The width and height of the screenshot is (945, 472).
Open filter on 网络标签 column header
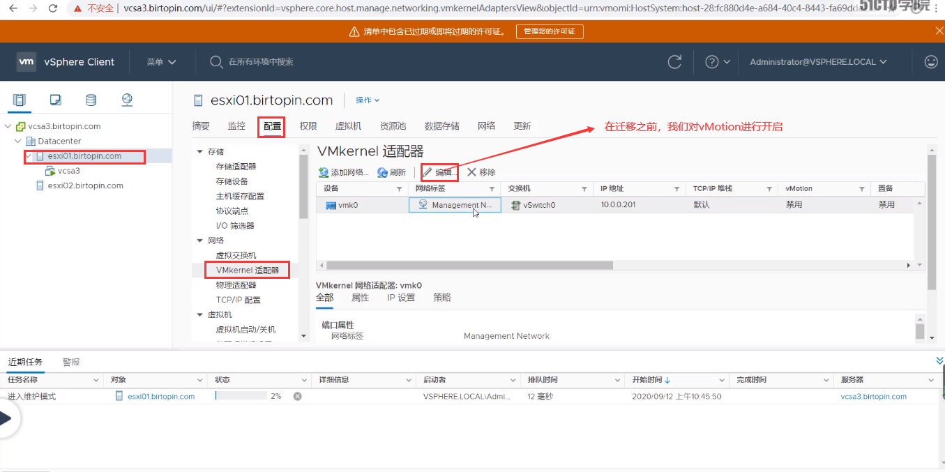coord(492,189)
